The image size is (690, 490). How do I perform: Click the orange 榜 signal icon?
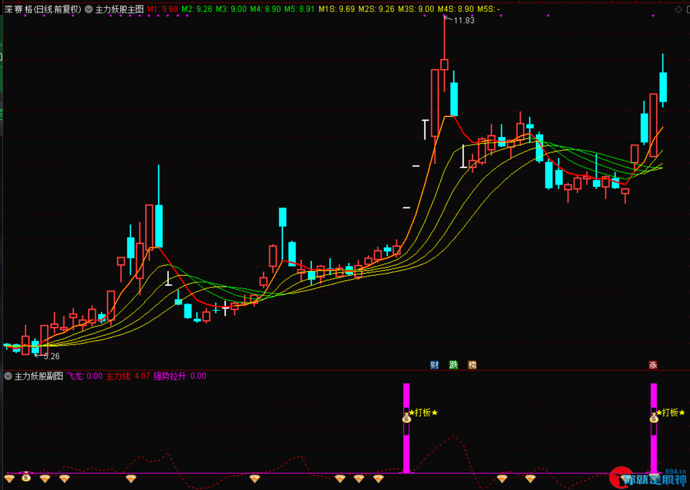[472, 365]
